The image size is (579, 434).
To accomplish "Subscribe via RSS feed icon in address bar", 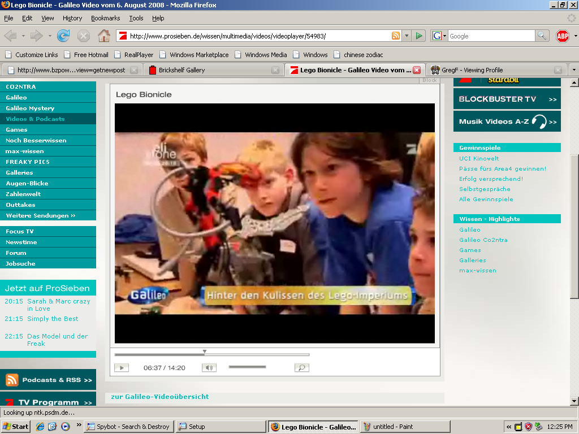I will click(x=395, y=36).
